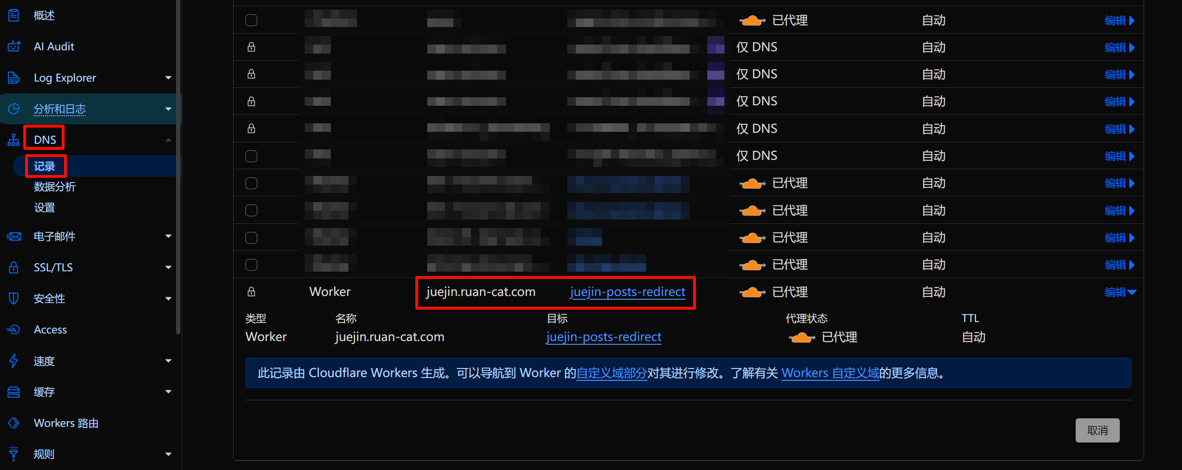The height and width of the screenshot is (470, 1182).
Task: Open the 数据分析 DNS submenu item
Action: (x=55, y=187)
